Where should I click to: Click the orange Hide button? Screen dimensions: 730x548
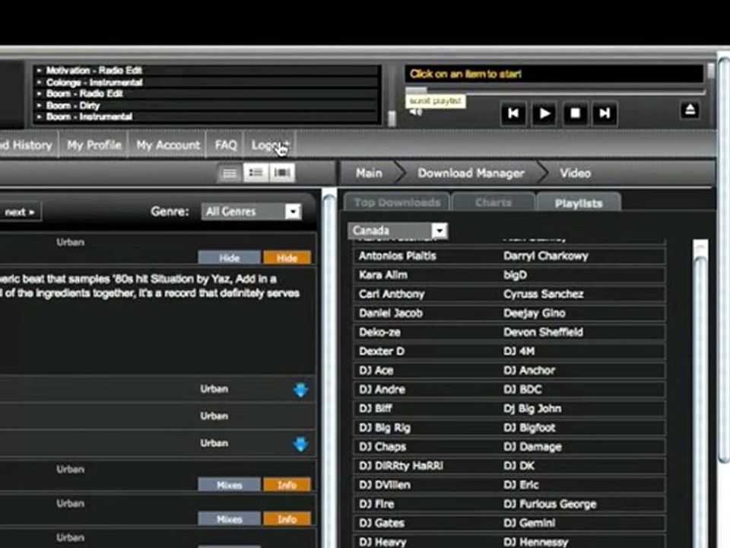click(287, 258)
